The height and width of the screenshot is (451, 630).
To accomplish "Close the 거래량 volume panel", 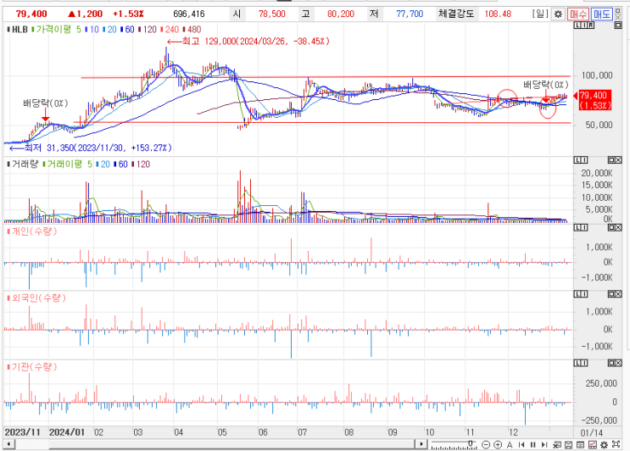I will pyautogui.click(x=618, y=160).
